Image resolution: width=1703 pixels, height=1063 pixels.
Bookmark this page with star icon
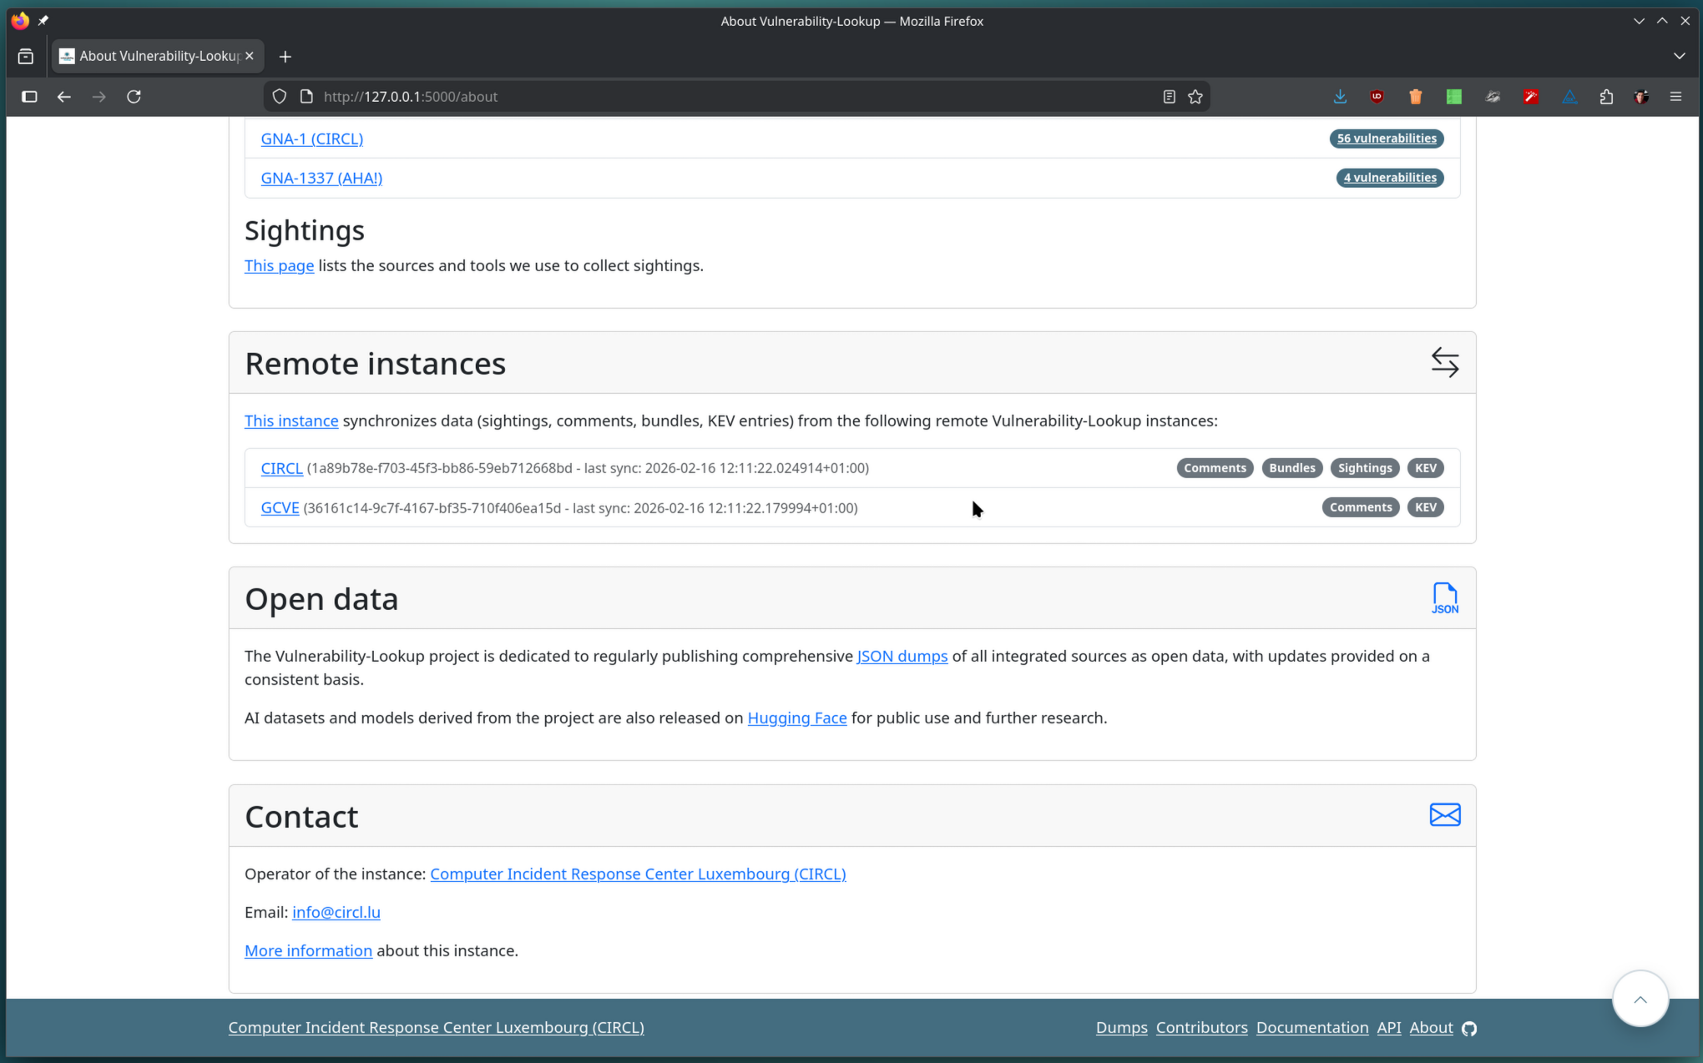pyautogui.click(x=1195, y=97)
